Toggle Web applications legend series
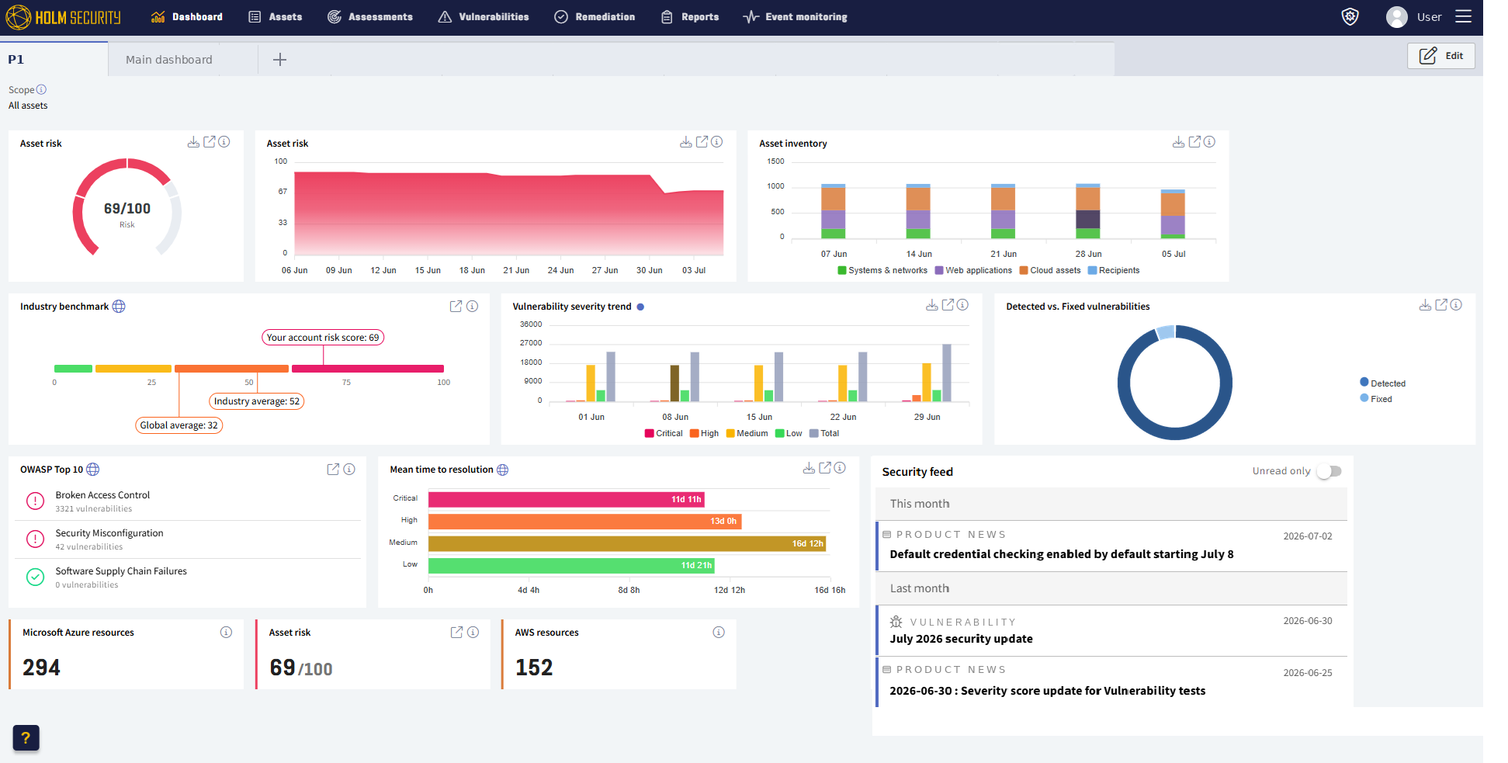 (x=973, y=271)
